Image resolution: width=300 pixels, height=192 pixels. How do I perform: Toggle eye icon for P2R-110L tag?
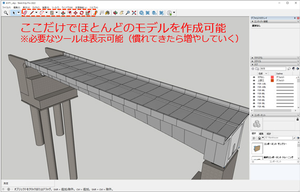tap(254, 84)
